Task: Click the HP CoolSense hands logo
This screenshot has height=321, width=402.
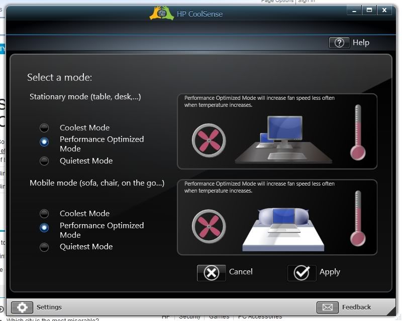Action: pos(161,13)
